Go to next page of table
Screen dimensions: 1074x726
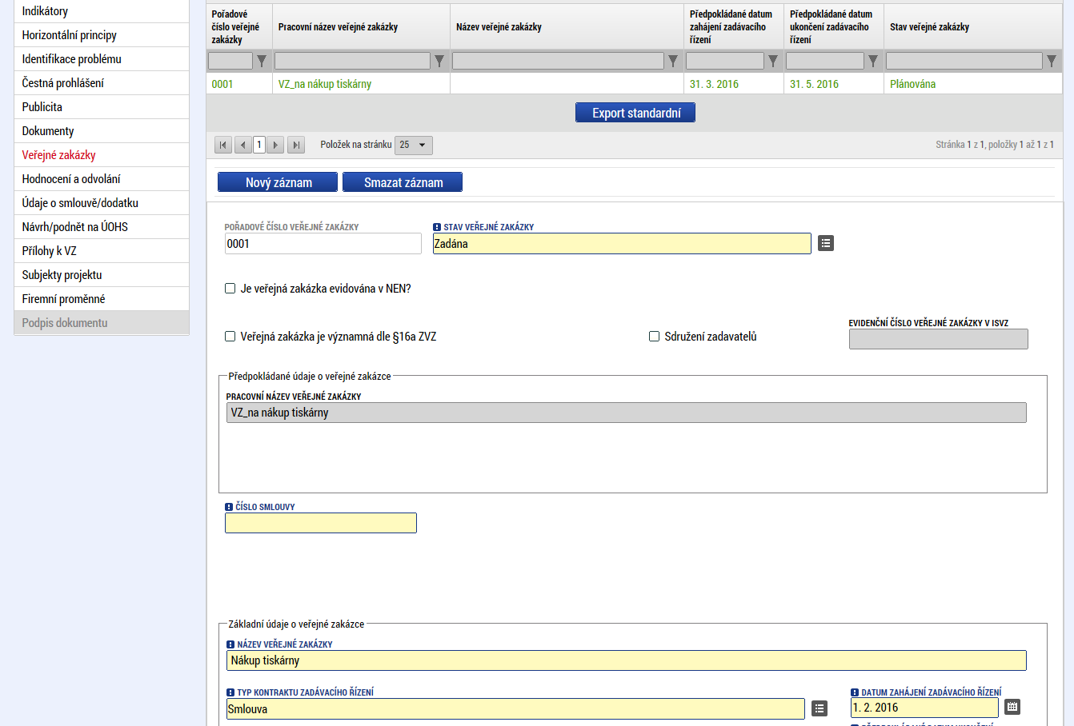(275, 145)
